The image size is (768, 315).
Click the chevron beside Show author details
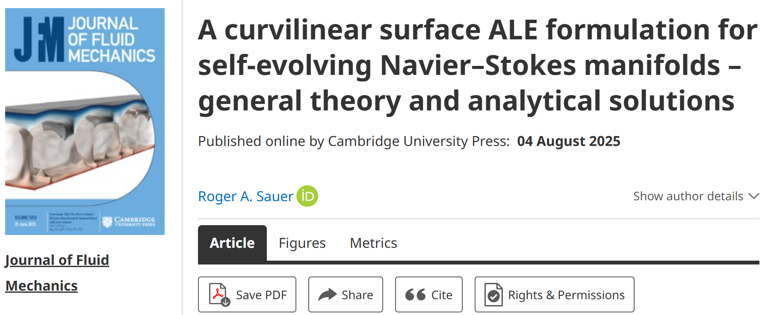coord(754,196)
